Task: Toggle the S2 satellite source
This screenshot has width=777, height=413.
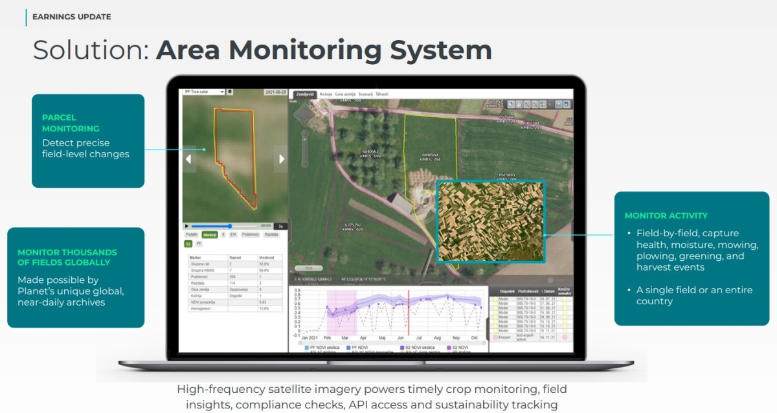Action: point(188,244)
